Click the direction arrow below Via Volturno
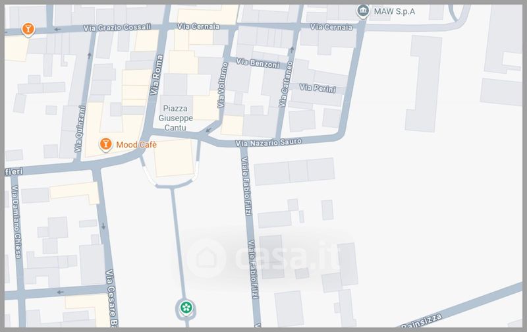The width and height of the screenshot is (527, 332). click(209, 130)
